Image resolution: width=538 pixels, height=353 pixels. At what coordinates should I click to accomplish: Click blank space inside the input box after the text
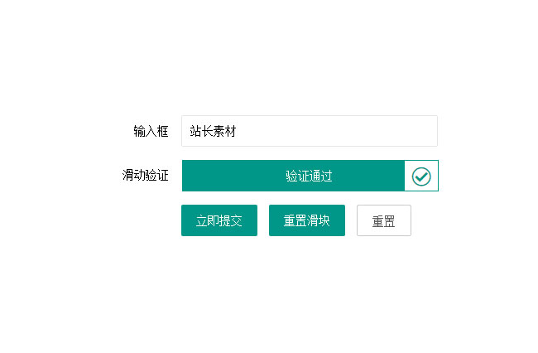click(336, 131)
